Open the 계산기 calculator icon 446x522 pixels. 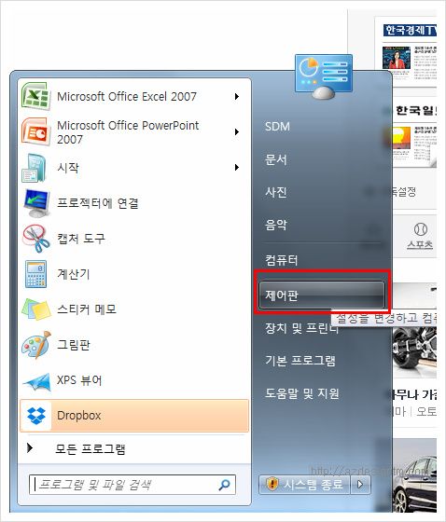tap(35, 274)
